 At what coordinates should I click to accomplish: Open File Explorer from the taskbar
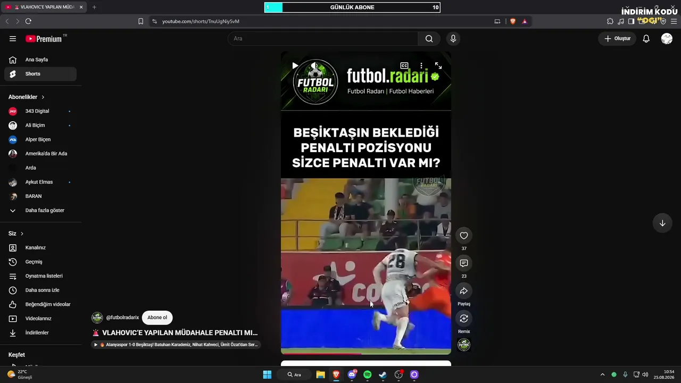(320, 374)
